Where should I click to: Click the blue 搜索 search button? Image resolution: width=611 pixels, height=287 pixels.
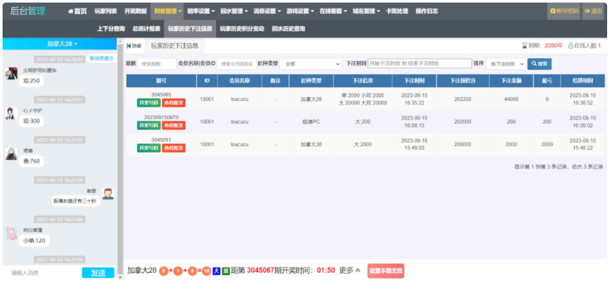tap(539, 64)
